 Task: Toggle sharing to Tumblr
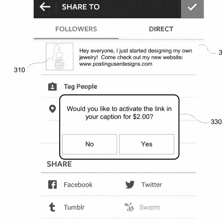[x=74, y=207]
